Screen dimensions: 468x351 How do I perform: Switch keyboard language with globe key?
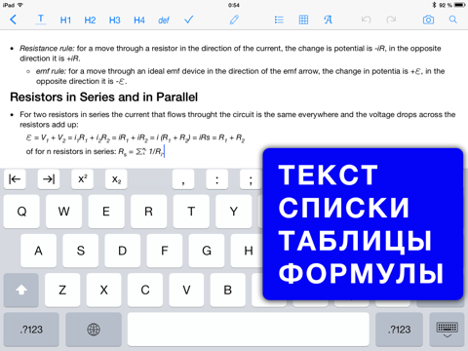(x=94, y=330)
